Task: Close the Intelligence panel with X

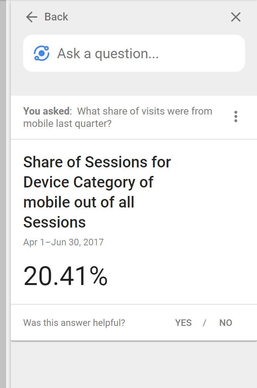Action: click(235, 17)
